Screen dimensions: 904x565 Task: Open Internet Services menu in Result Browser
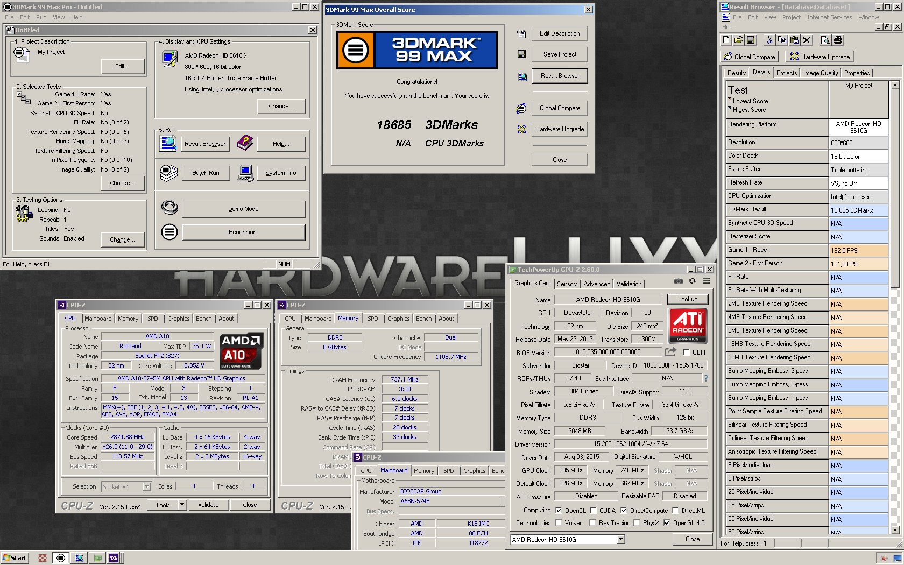coord(829,17)
